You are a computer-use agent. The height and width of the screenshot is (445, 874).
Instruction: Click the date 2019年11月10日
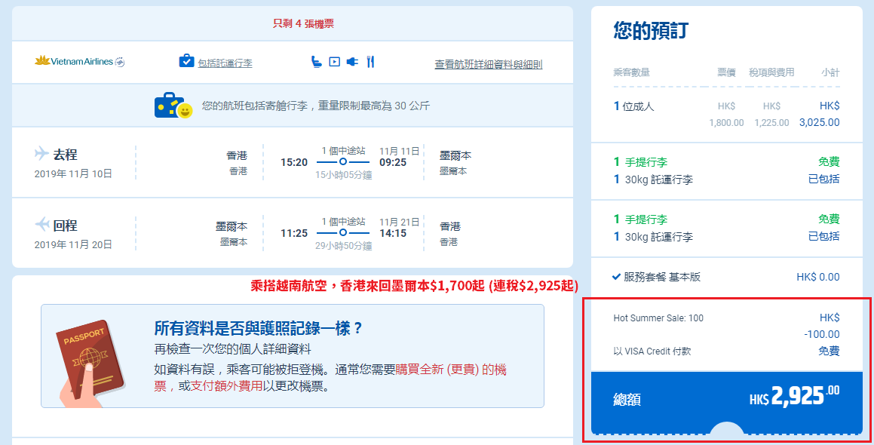tap(73, 174)
